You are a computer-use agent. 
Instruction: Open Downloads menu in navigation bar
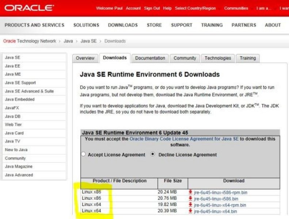pyautogui.click(x=123, y=25)
